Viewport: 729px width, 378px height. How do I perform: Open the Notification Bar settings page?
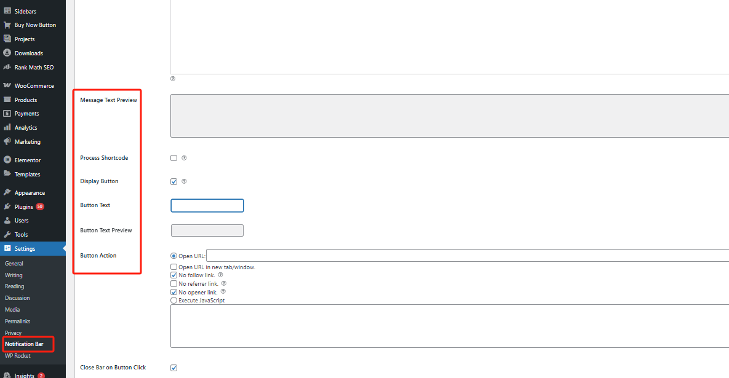24,344
